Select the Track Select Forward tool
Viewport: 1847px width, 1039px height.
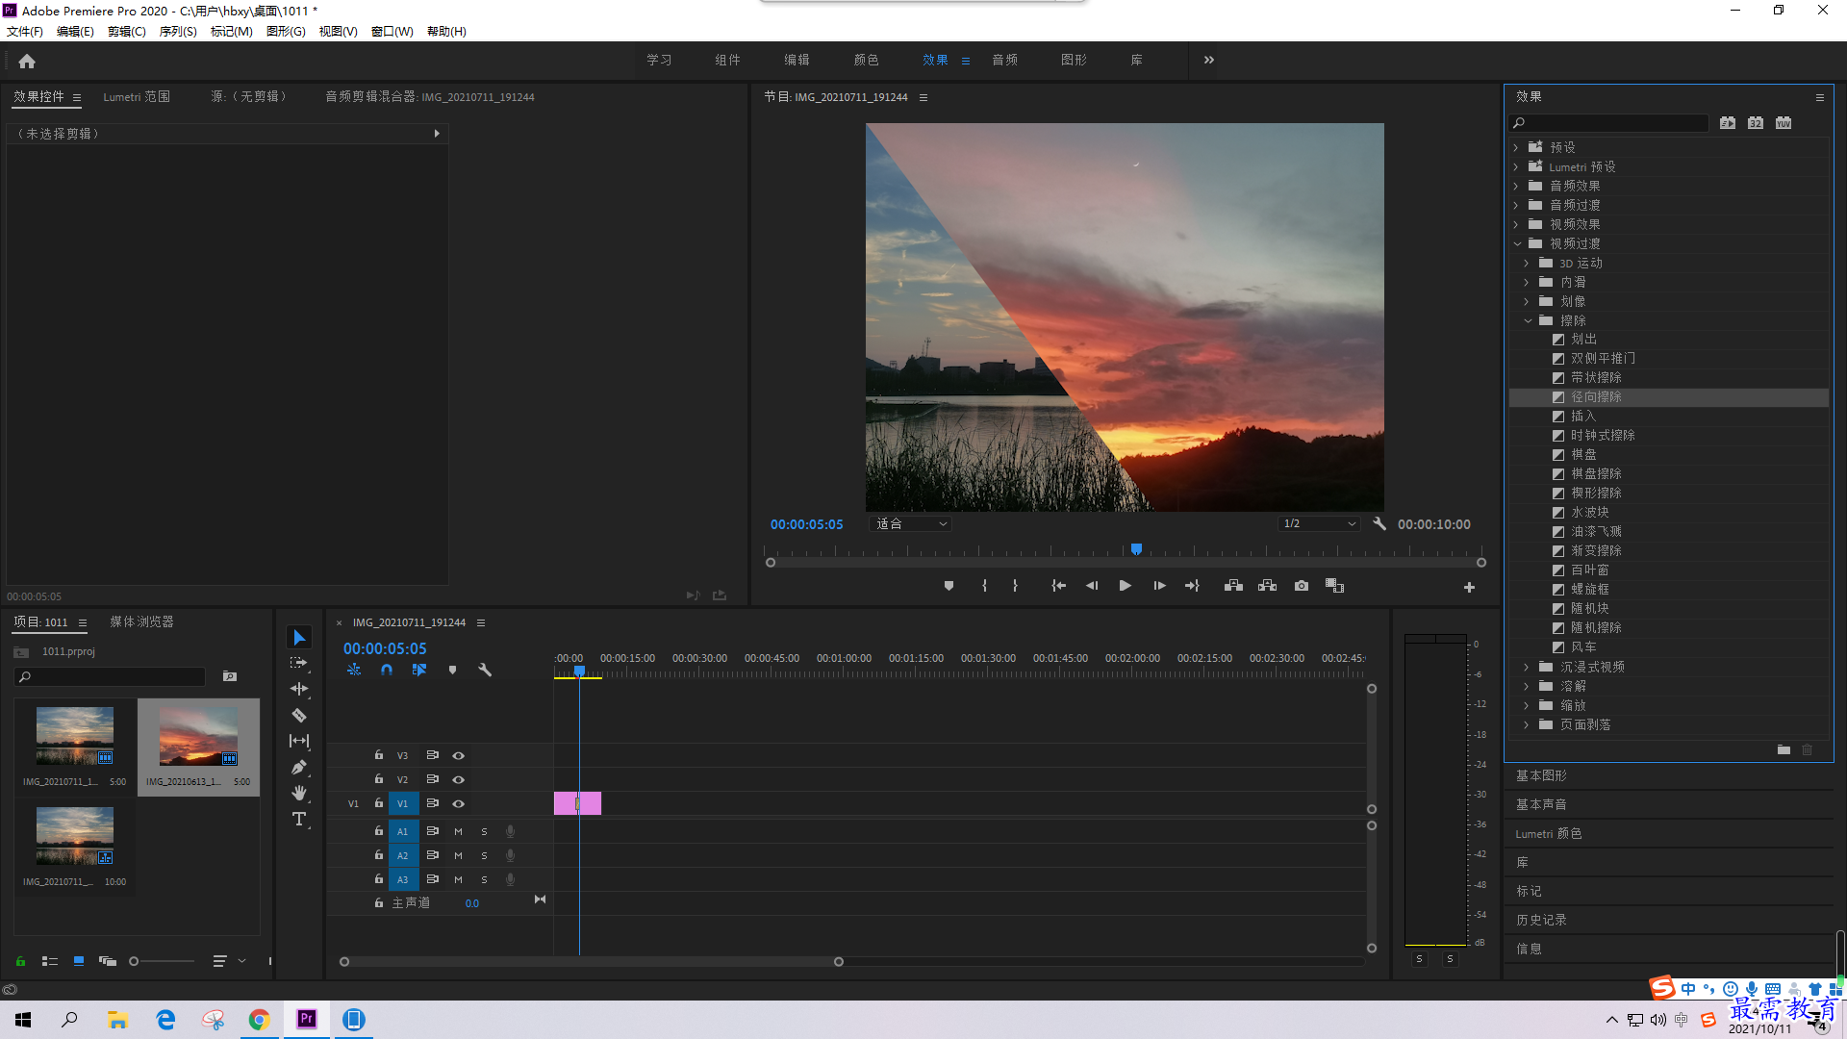pyautogui.click(x=299, y=663)
